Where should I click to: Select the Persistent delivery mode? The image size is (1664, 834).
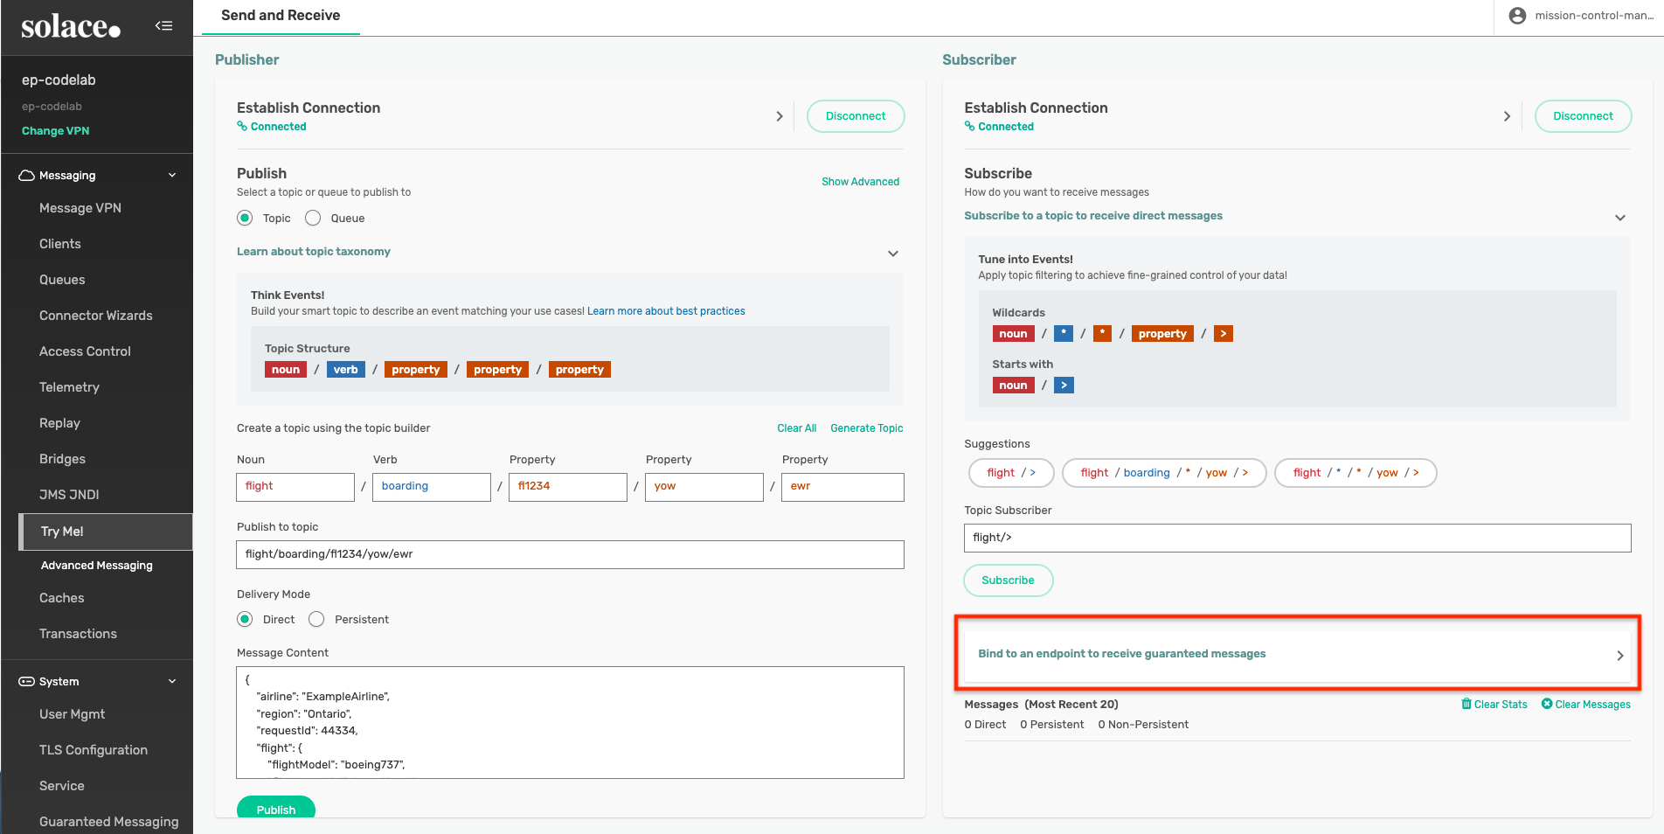(x=316, y=620)
